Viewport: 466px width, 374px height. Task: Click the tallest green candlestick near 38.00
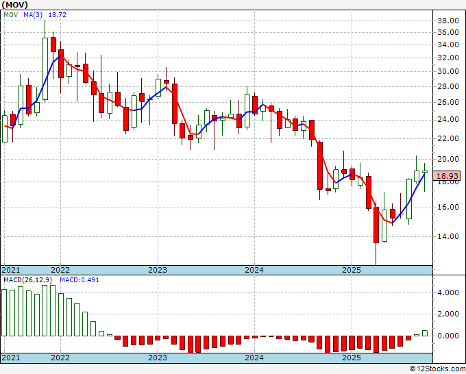point(45,68)
